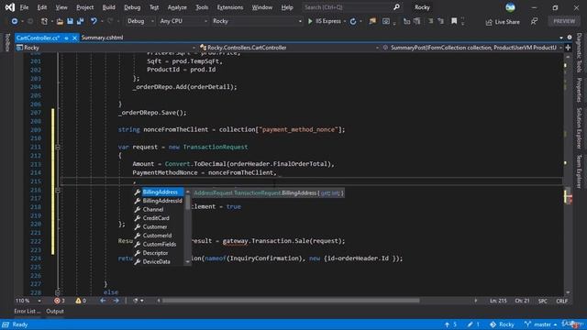Click the errors count indicator
587x330 pixels.
coord(59,301)
